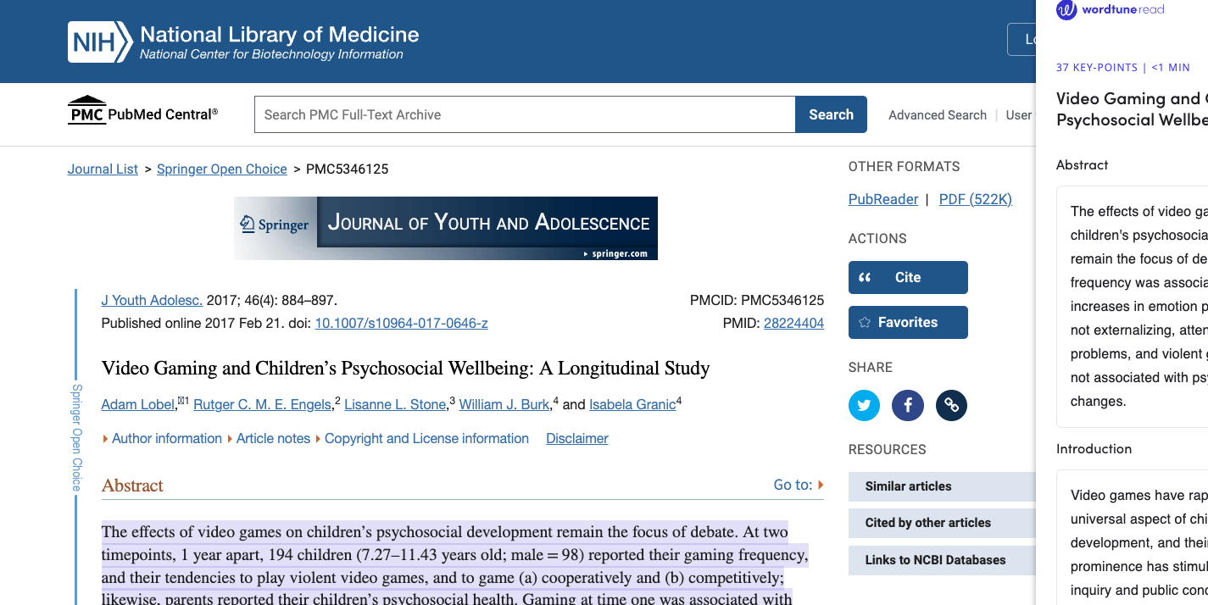1208x605 pixels.
Task: Open the PubReader format
Action: 883,199
